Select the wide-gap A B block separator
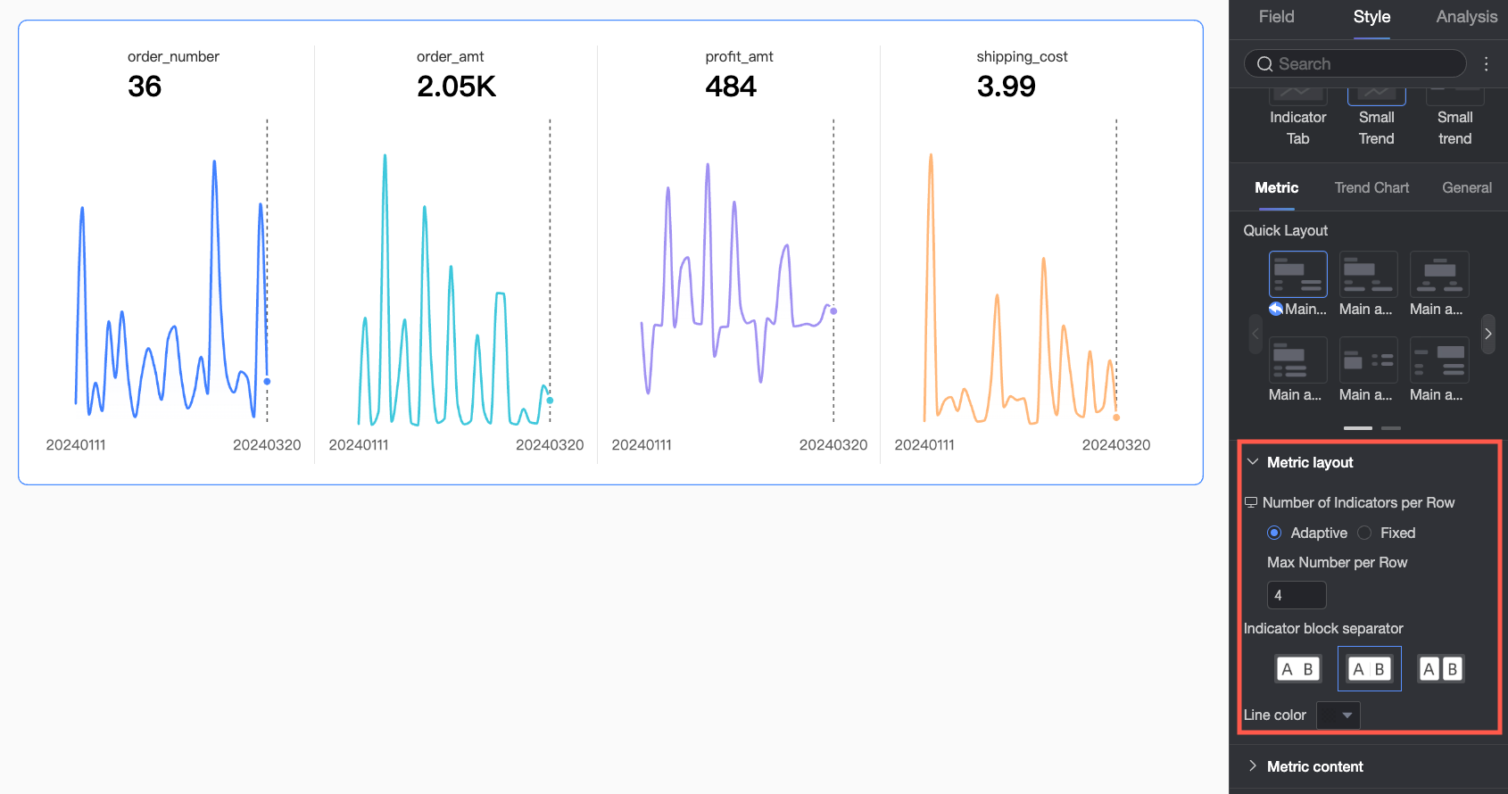The width and height of the screenshot is (1508, 794). 1298,669
